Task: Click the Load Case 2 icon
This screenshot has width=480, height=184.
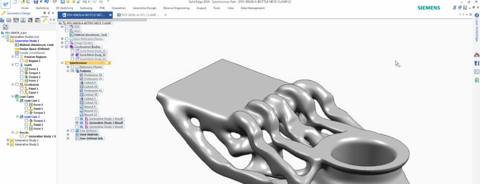Action: click(21, 116)
